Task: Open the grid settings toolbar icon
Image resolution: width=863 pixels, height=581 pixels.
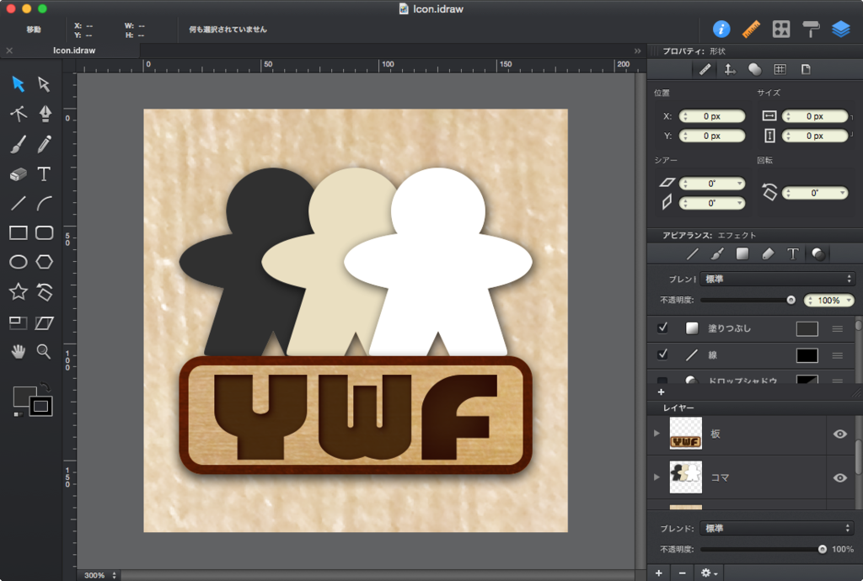Action: [x=781, y=29]
